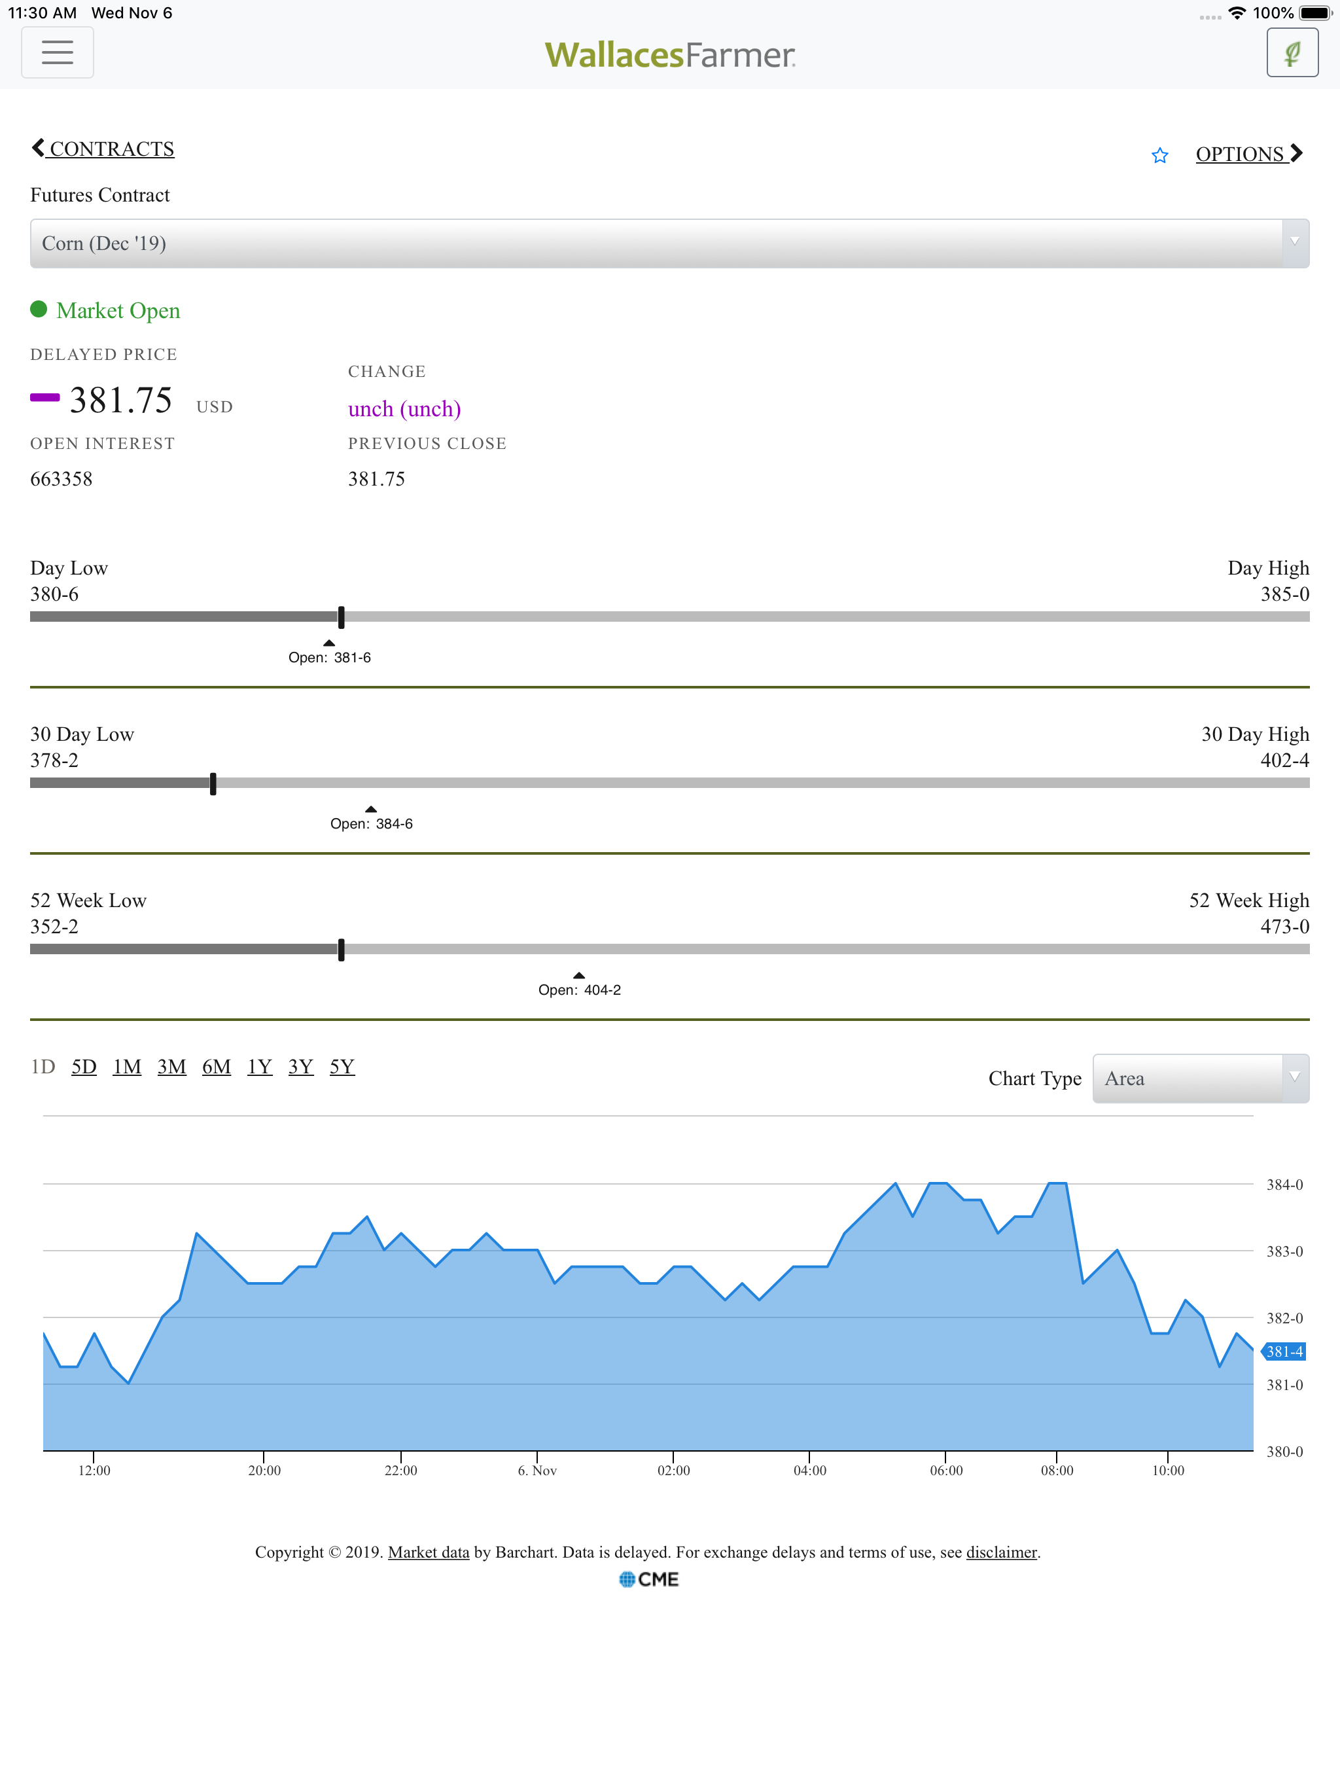This screenshot has height=1788, width=1340.
Task: Click the 30 Day Low value 378-2
Action: (x=54, y=760)
